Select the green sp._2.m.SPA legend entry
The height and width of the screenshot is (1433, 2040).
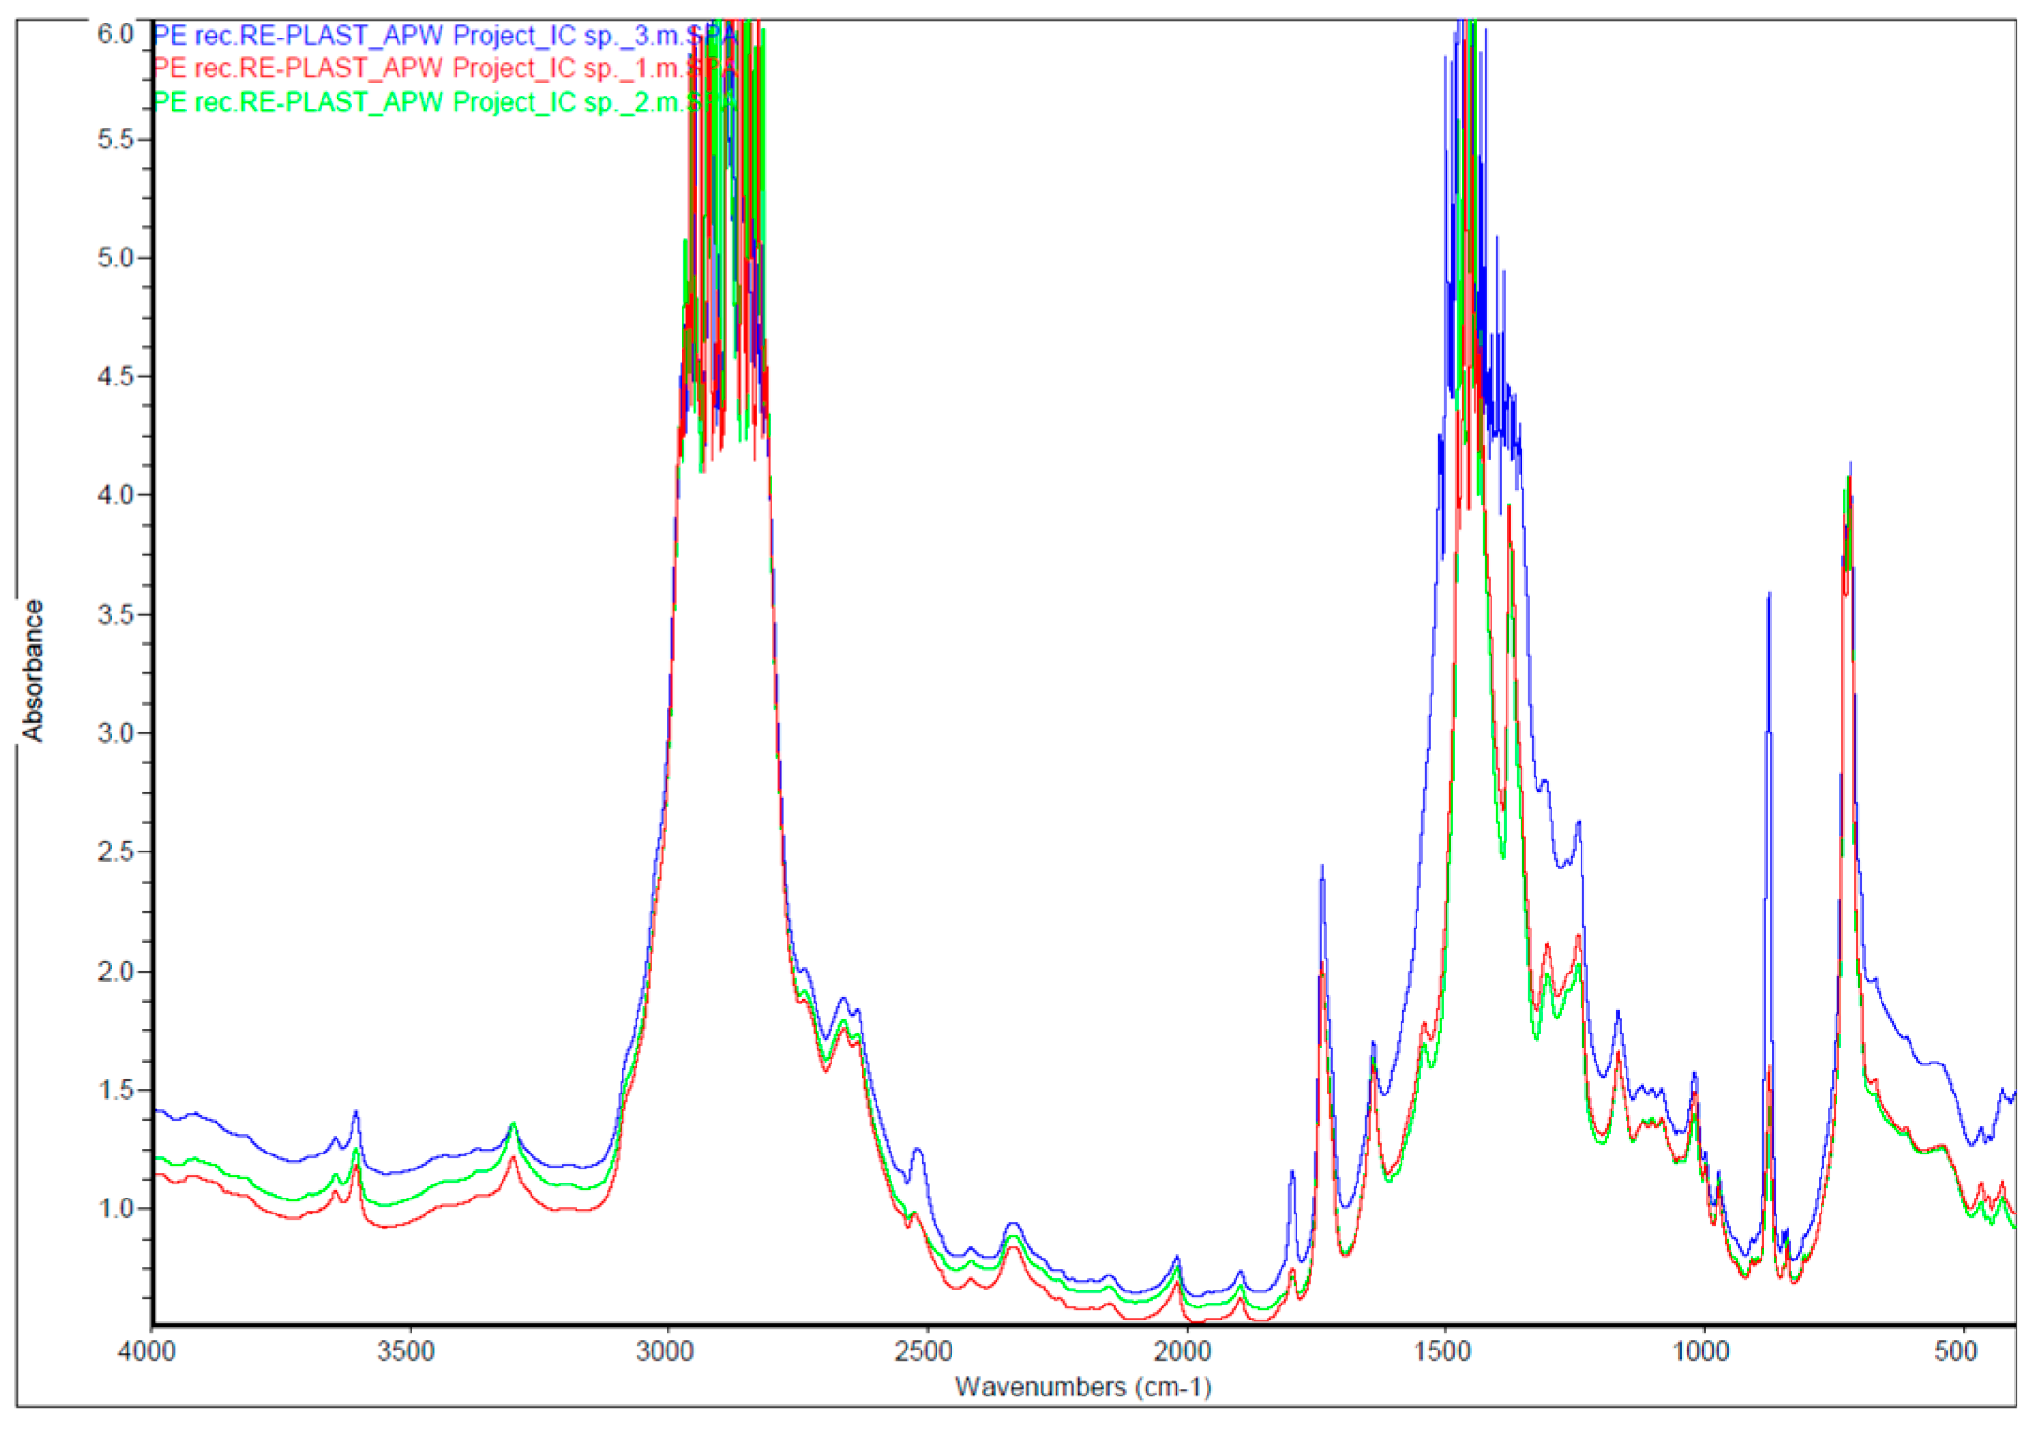[x=444, y=101]
